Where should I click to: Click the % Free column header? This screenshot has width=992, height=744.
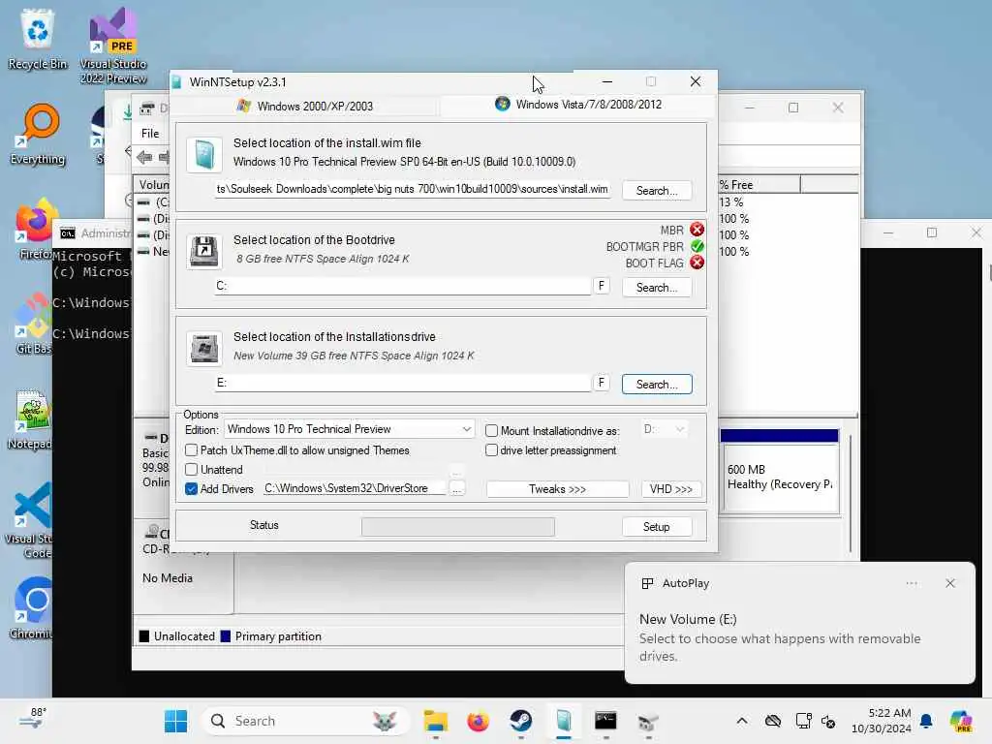coord(759,185)
